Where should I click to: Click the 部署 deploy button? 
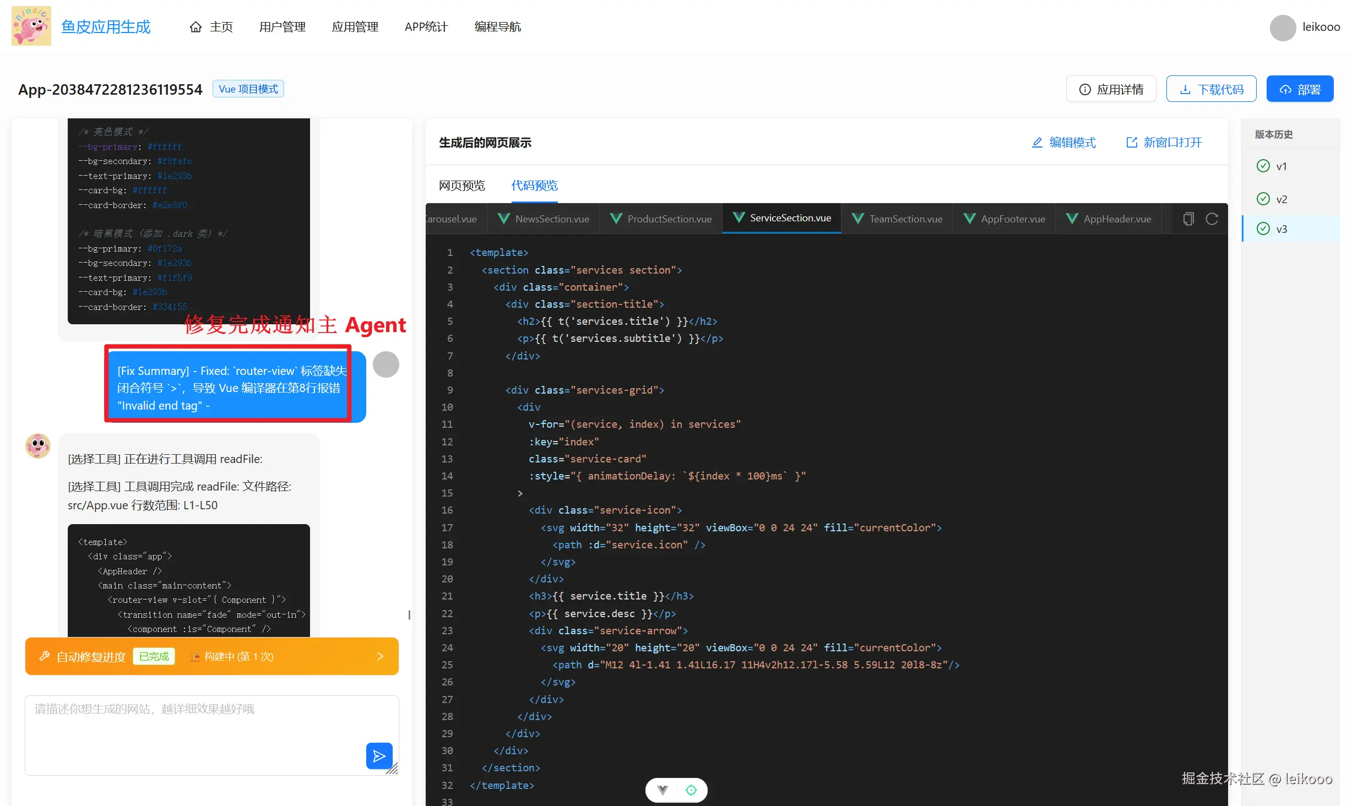pos(1299,89)
